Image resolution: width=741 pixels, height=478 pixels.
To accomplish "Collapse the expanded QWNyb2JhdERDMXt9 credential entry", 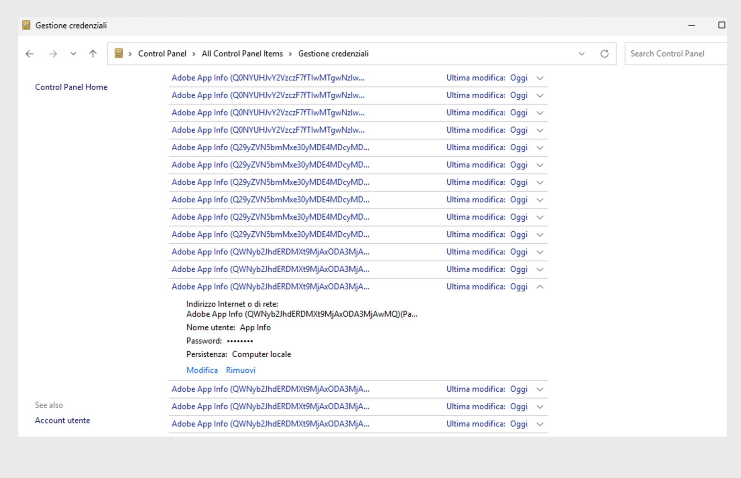I will 540,287.
